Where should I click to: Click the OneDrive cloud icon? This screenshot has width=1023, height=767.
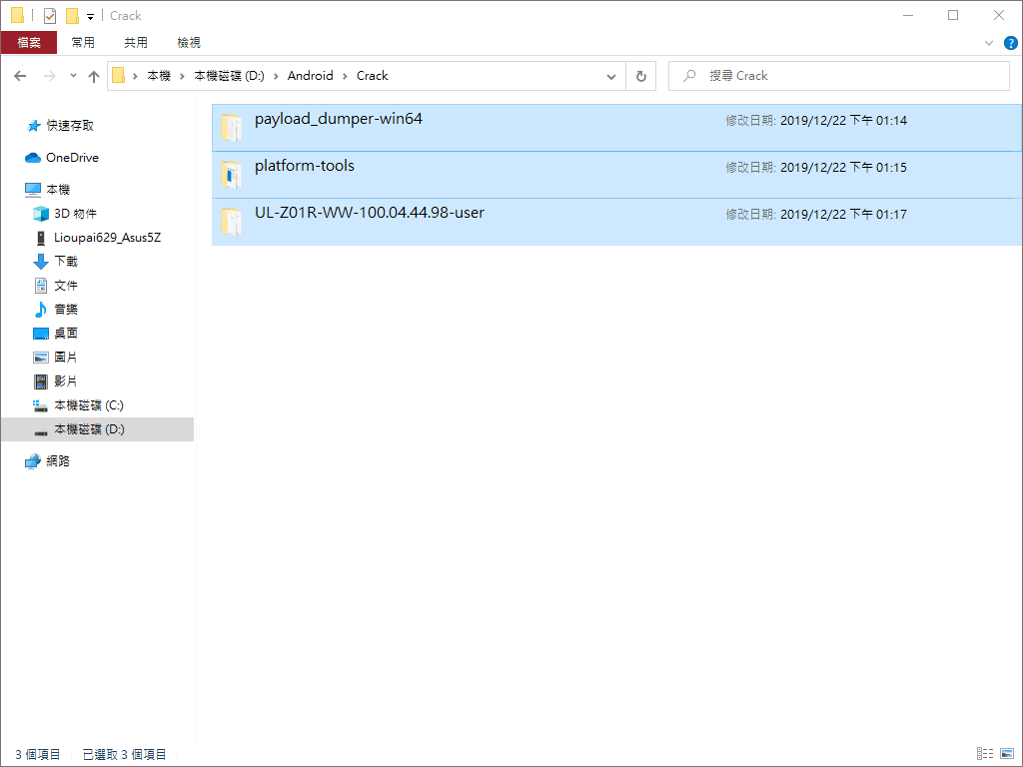[33, 157]
